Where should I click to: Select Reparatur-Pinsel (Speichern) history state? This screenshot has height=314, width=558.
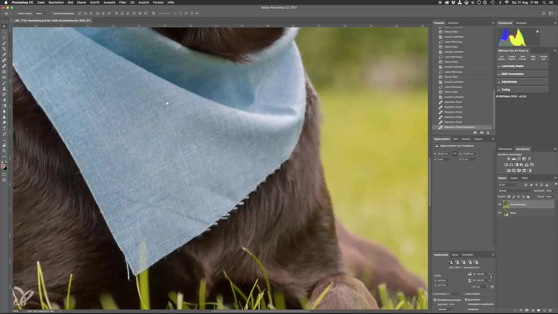[x=462, y=127]
